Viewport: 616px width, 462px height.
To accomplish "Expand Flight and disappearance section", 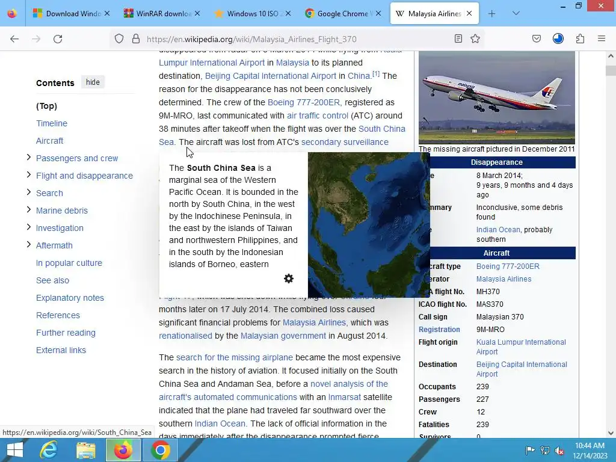I will pos(29,175).
